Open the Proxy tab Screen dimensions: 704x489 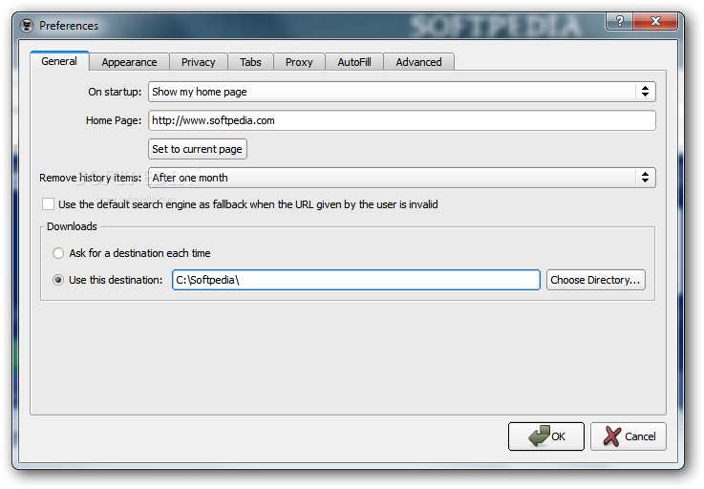coord(299,62)
